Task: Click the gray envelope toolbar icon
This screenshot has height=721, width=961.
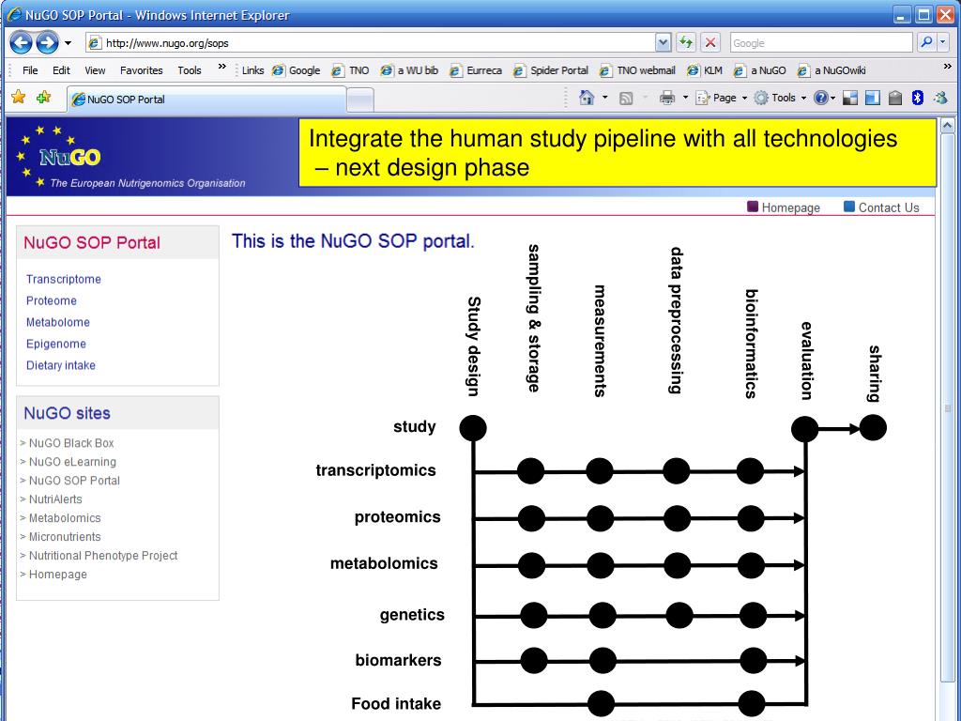Action: click(x=894, y=98)
